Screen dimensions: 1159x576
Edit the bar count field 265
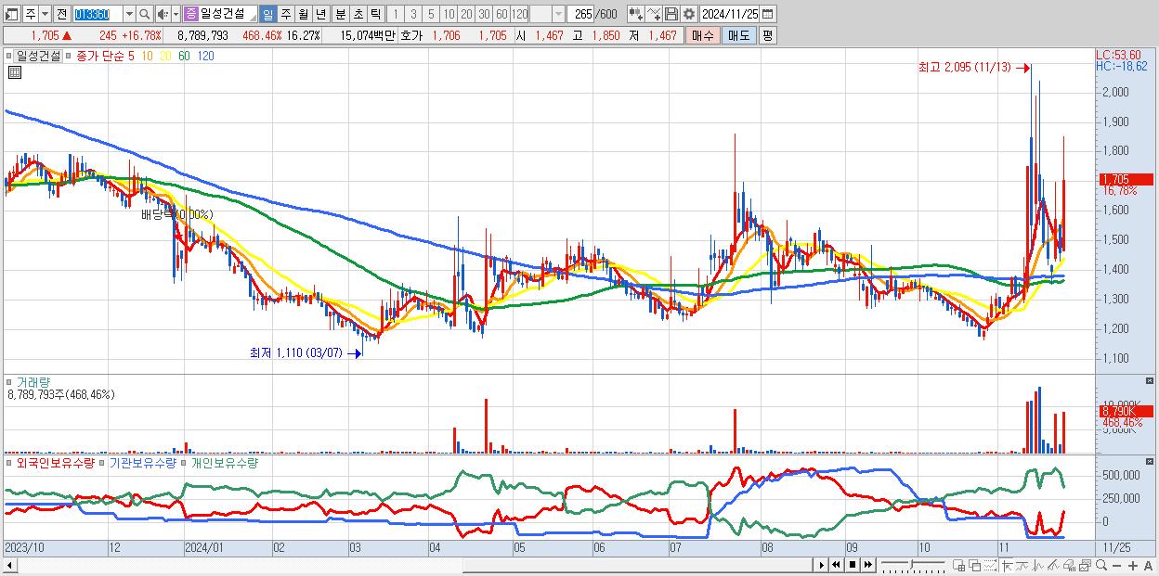pyautogui.click(x=579, y=15)
